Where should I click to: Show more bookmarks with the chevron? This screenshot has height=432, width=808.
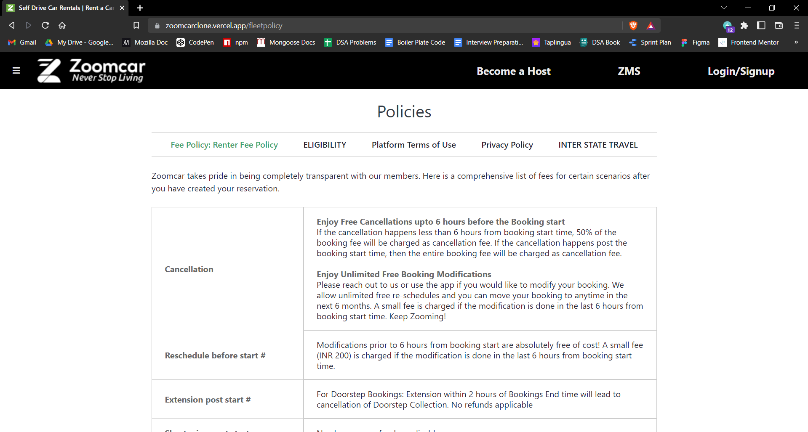[796, 42]
